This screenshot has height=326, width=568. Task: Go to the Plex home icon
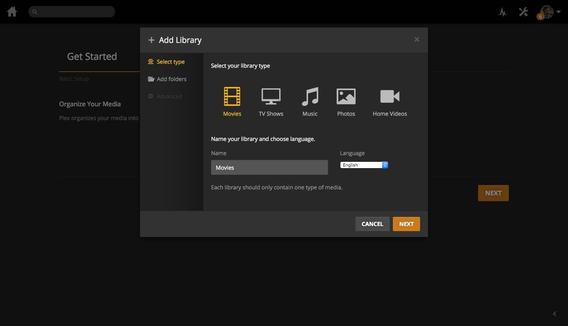point(12,12)
